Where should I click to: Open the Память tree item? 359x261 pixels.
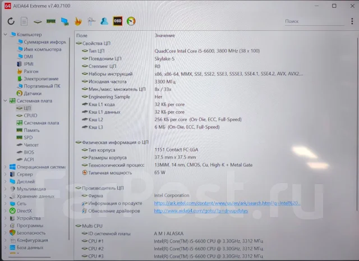[x=28, y=130]
